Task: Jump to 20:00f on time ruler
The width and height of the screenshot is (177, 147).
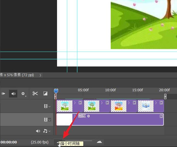Action: pos(164,90)
